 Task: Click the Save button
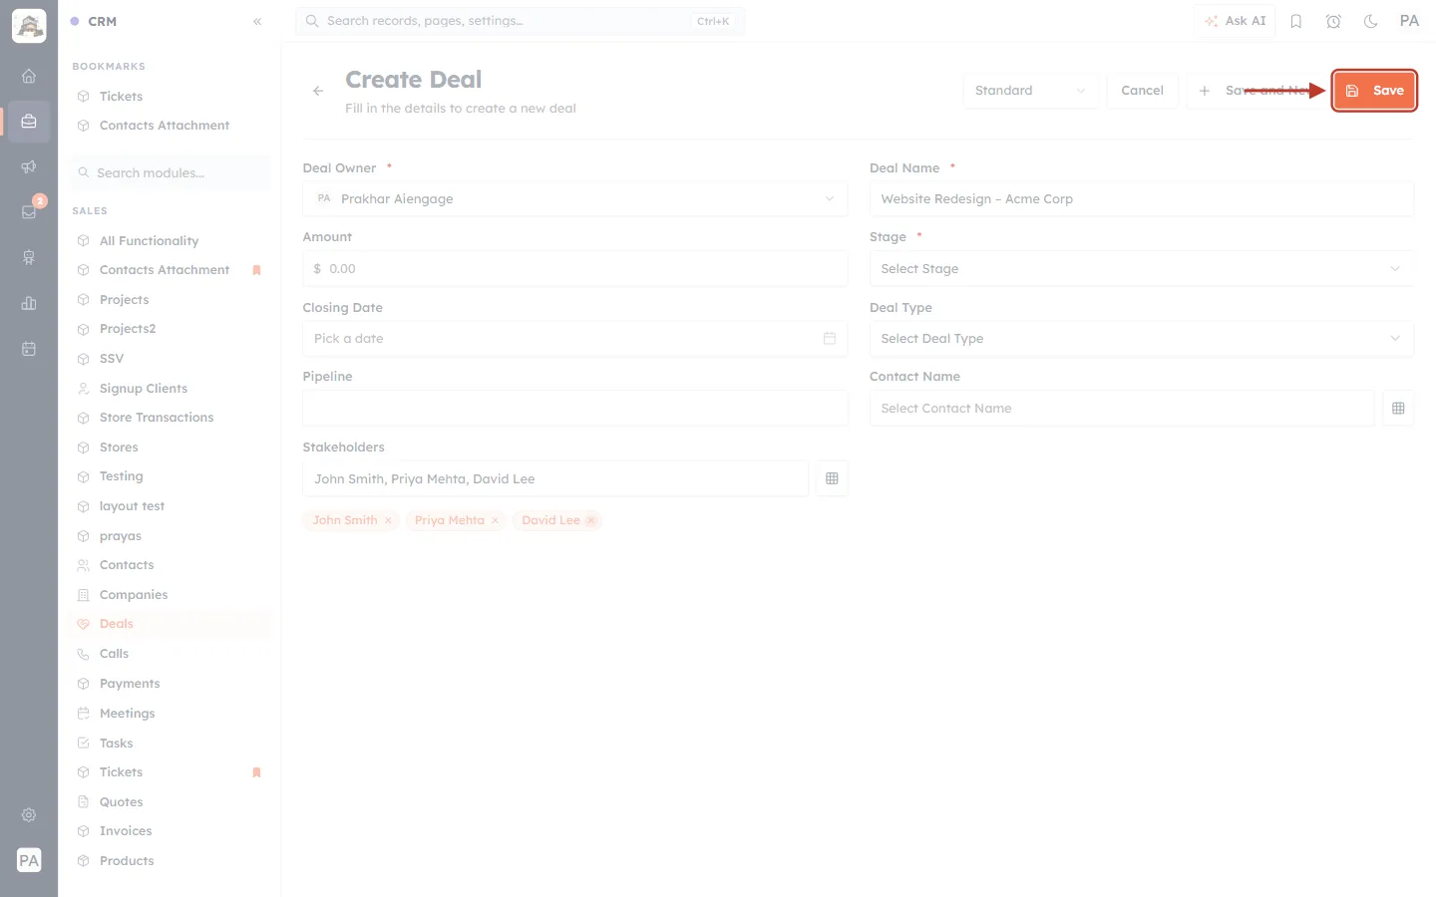(x=1374, y=91)
